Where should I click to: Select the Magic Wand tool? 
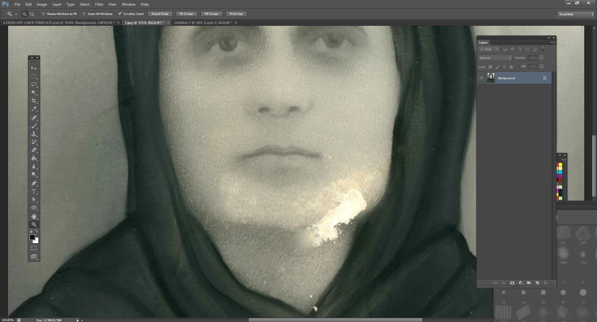pyautogui.click(x=34, y=93)
